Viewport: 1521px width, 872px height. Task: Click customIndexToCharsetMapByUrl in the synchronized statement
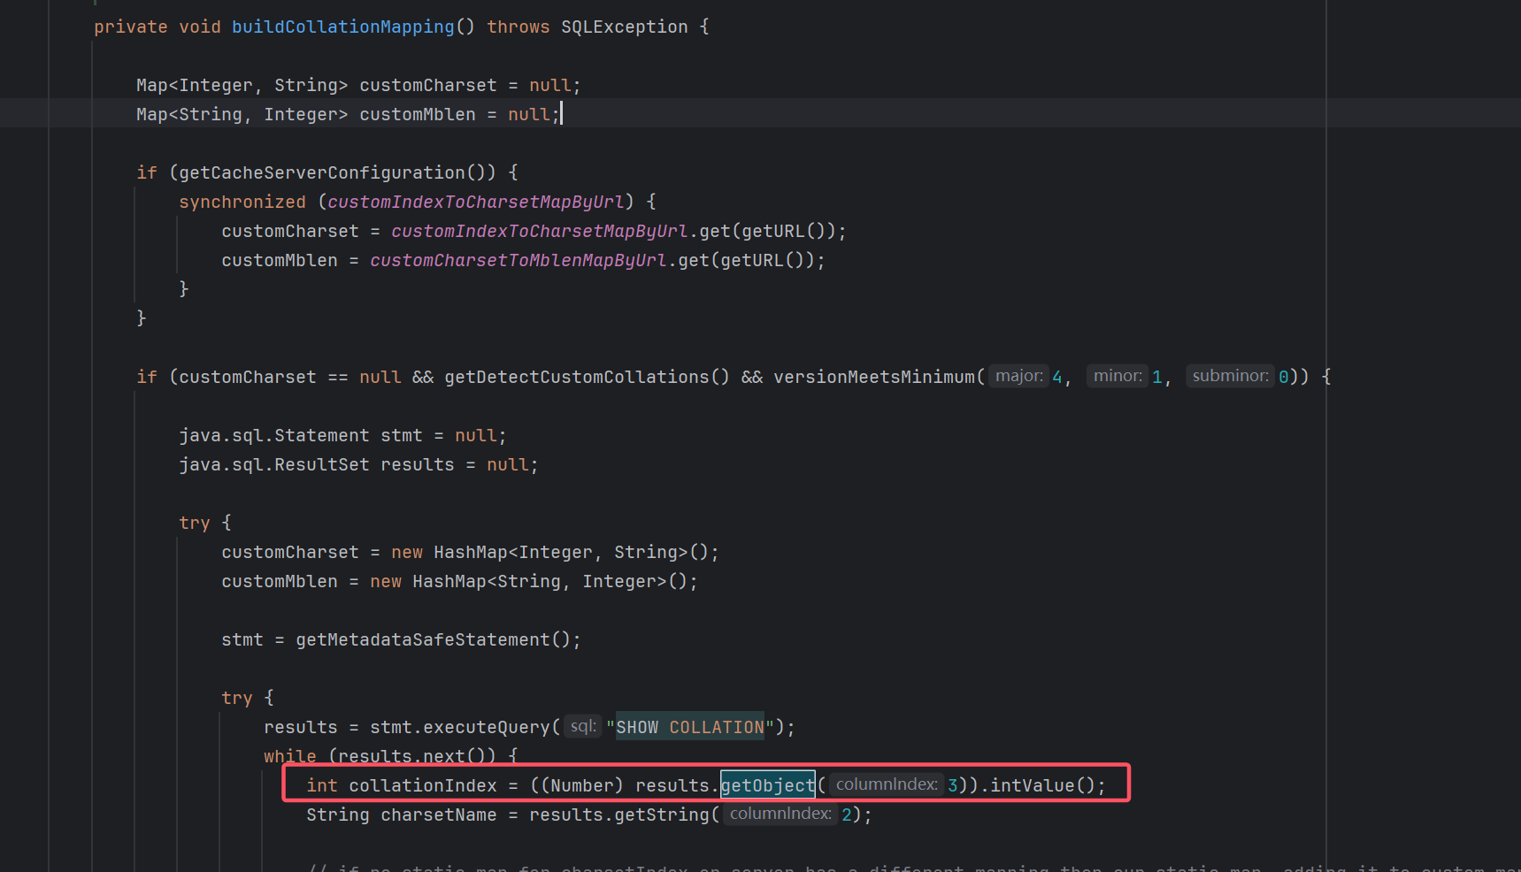[x=476, y=202]
